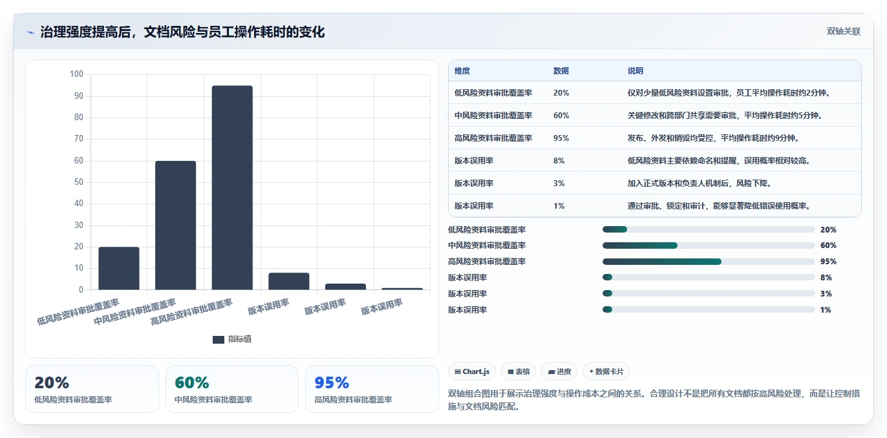
Task: Select table cell 中风险资料审批覆盖率
Action: 493,116
